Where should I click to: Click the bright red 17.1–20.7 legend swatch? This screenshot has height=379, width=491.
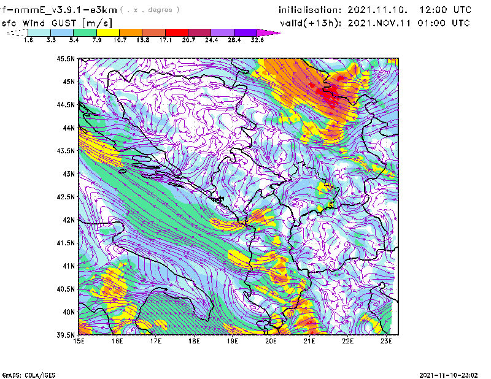pos(177,33)
